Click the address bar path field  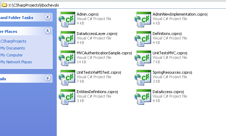[x=113, y=5]
